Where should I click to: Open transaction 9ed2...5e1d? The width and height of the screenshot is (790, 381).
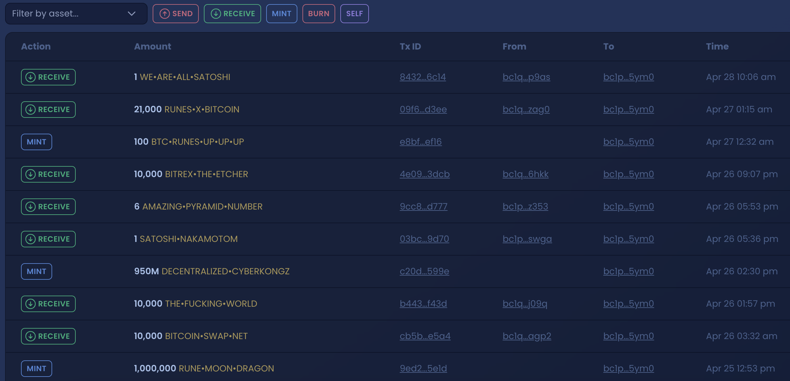click(423, 368)
